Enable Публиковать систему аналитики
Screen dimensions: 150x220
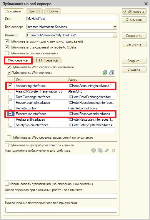click(7, 53)
